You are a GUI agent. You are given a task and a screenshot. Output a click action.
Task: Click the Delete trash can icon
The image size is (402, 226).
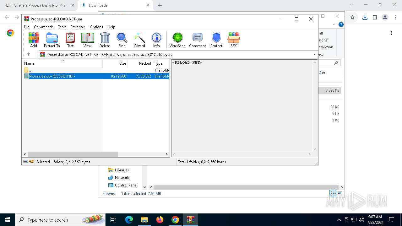click(105, 40)
